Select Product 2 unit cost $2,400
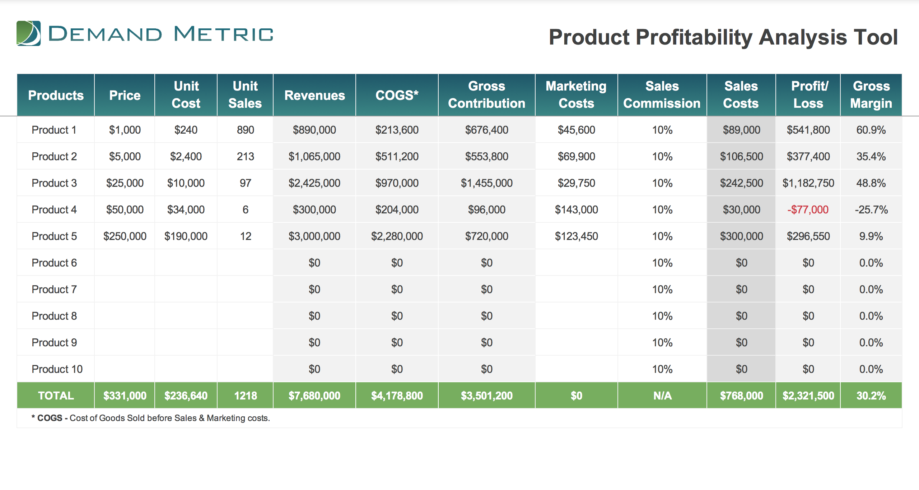 point(186,156)
